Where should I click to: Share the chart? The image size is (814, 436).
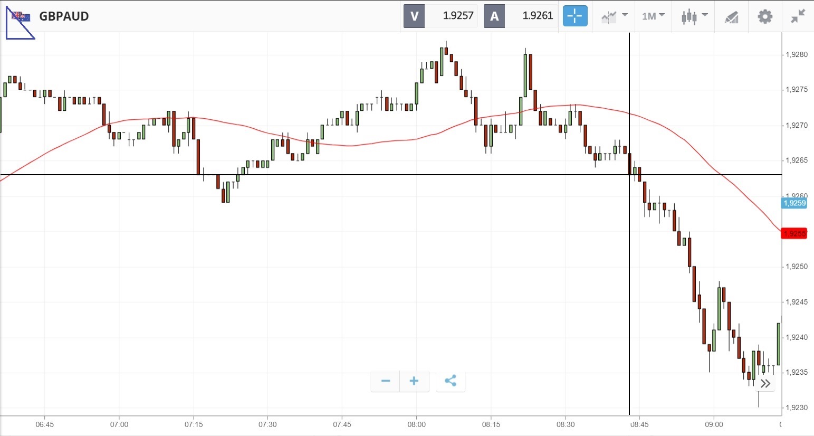[x=451, y=381]
